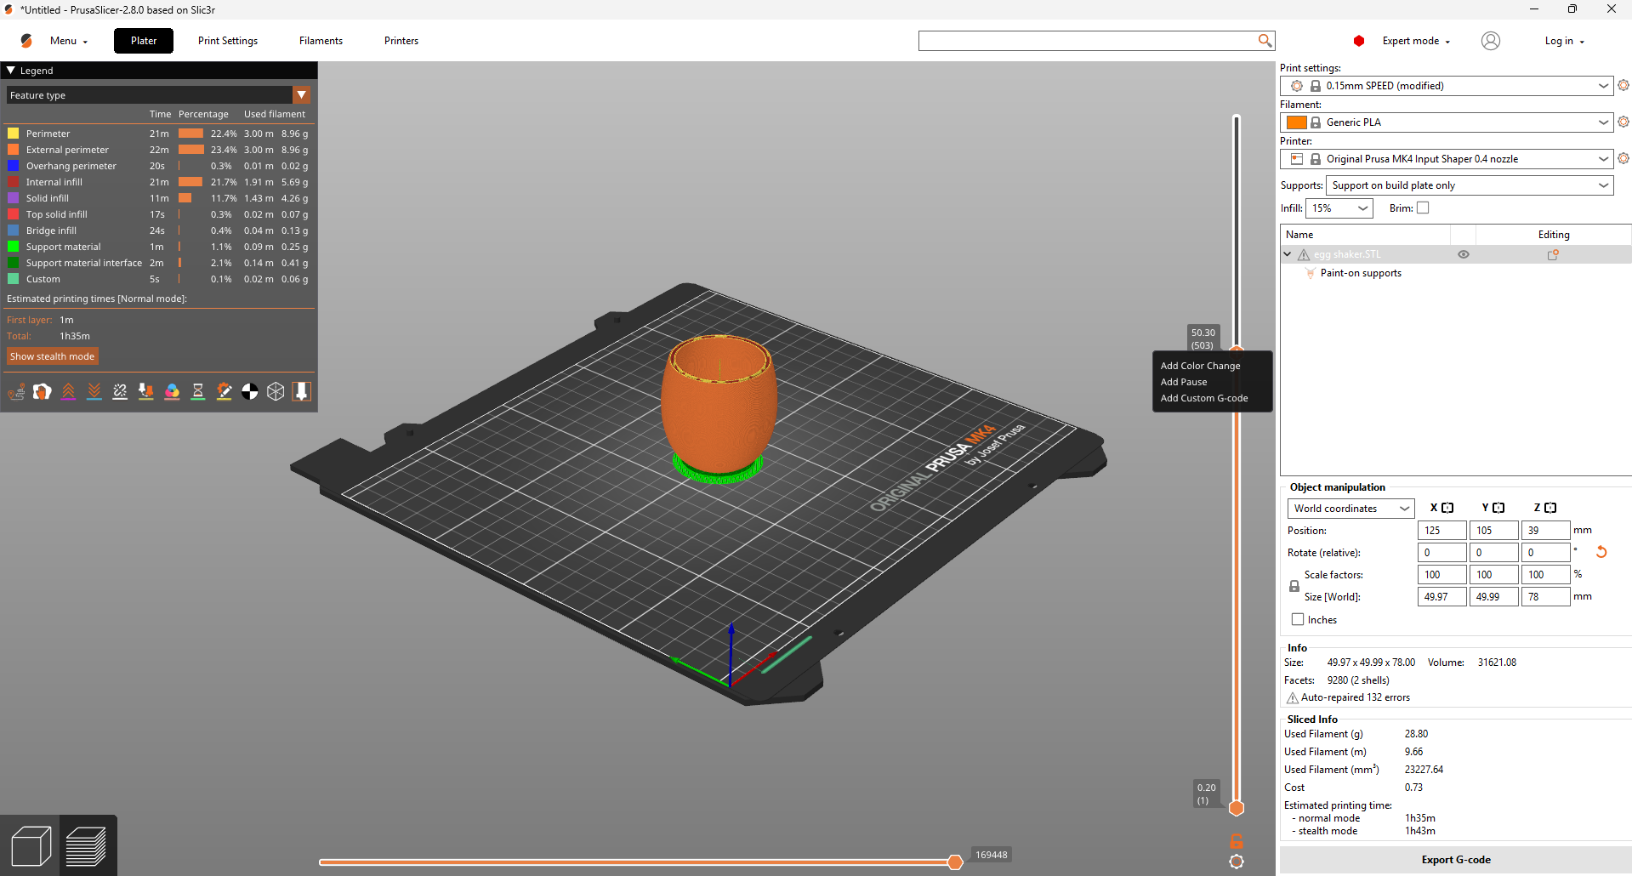
Task: Expand the Infill percentage dropdown
Action: tap(1339, 208)
